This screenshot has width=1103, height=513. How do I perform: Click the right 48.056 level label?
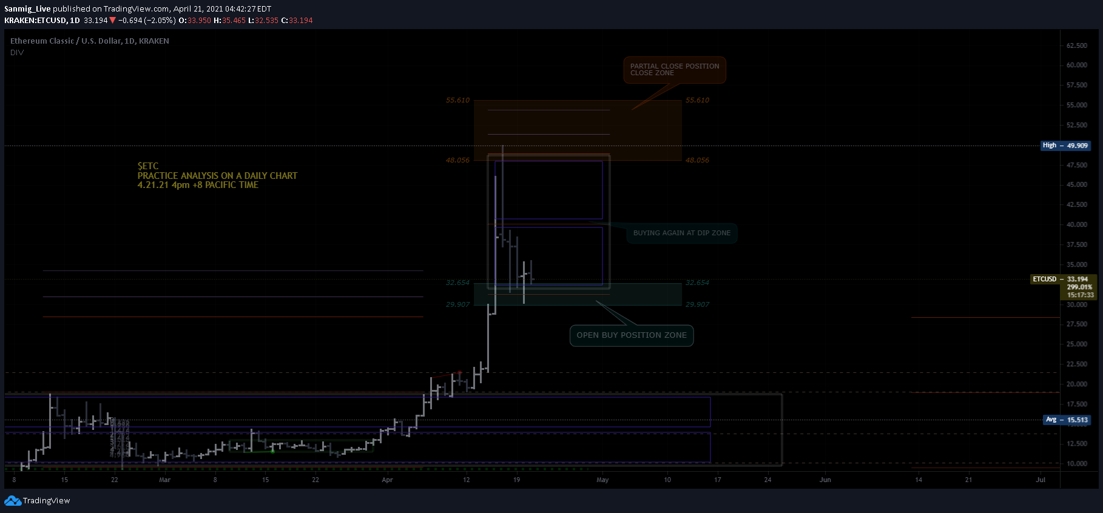point(697,160)
